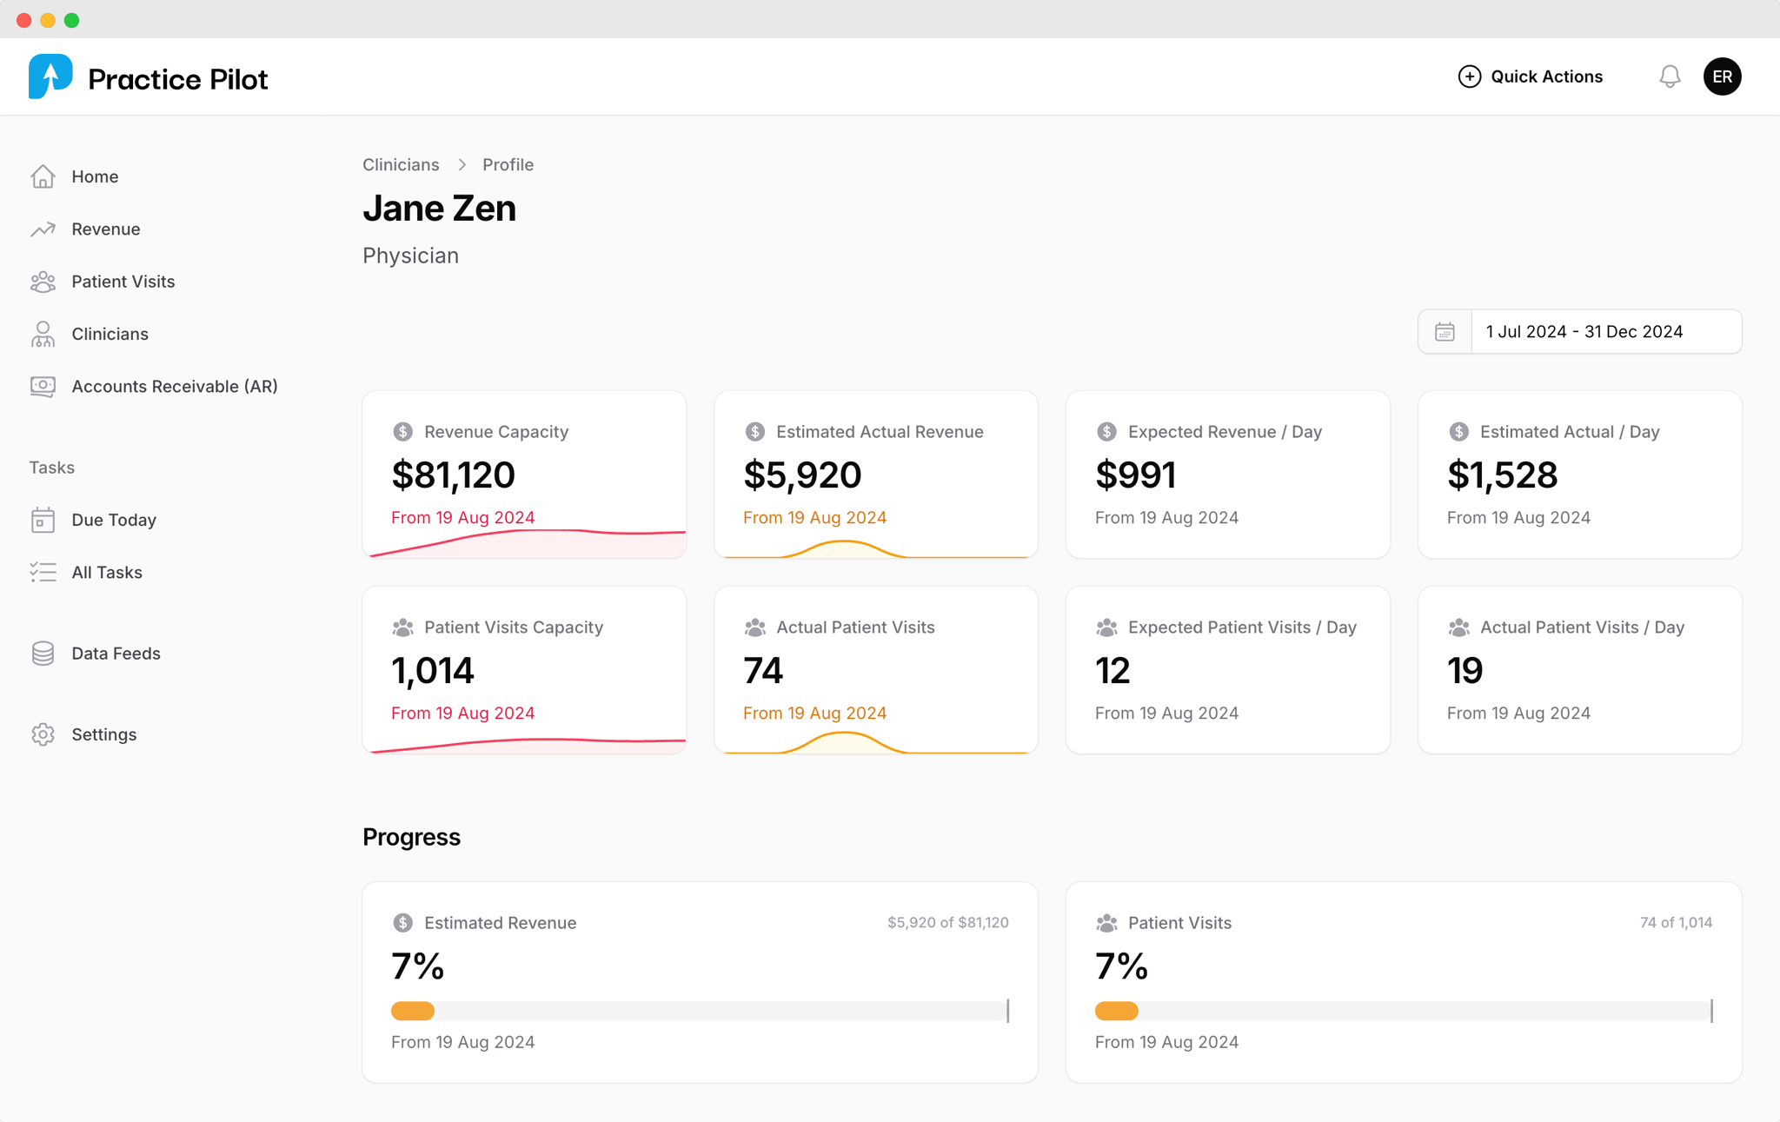Click the Patient Visits progress bar

1403,1011
